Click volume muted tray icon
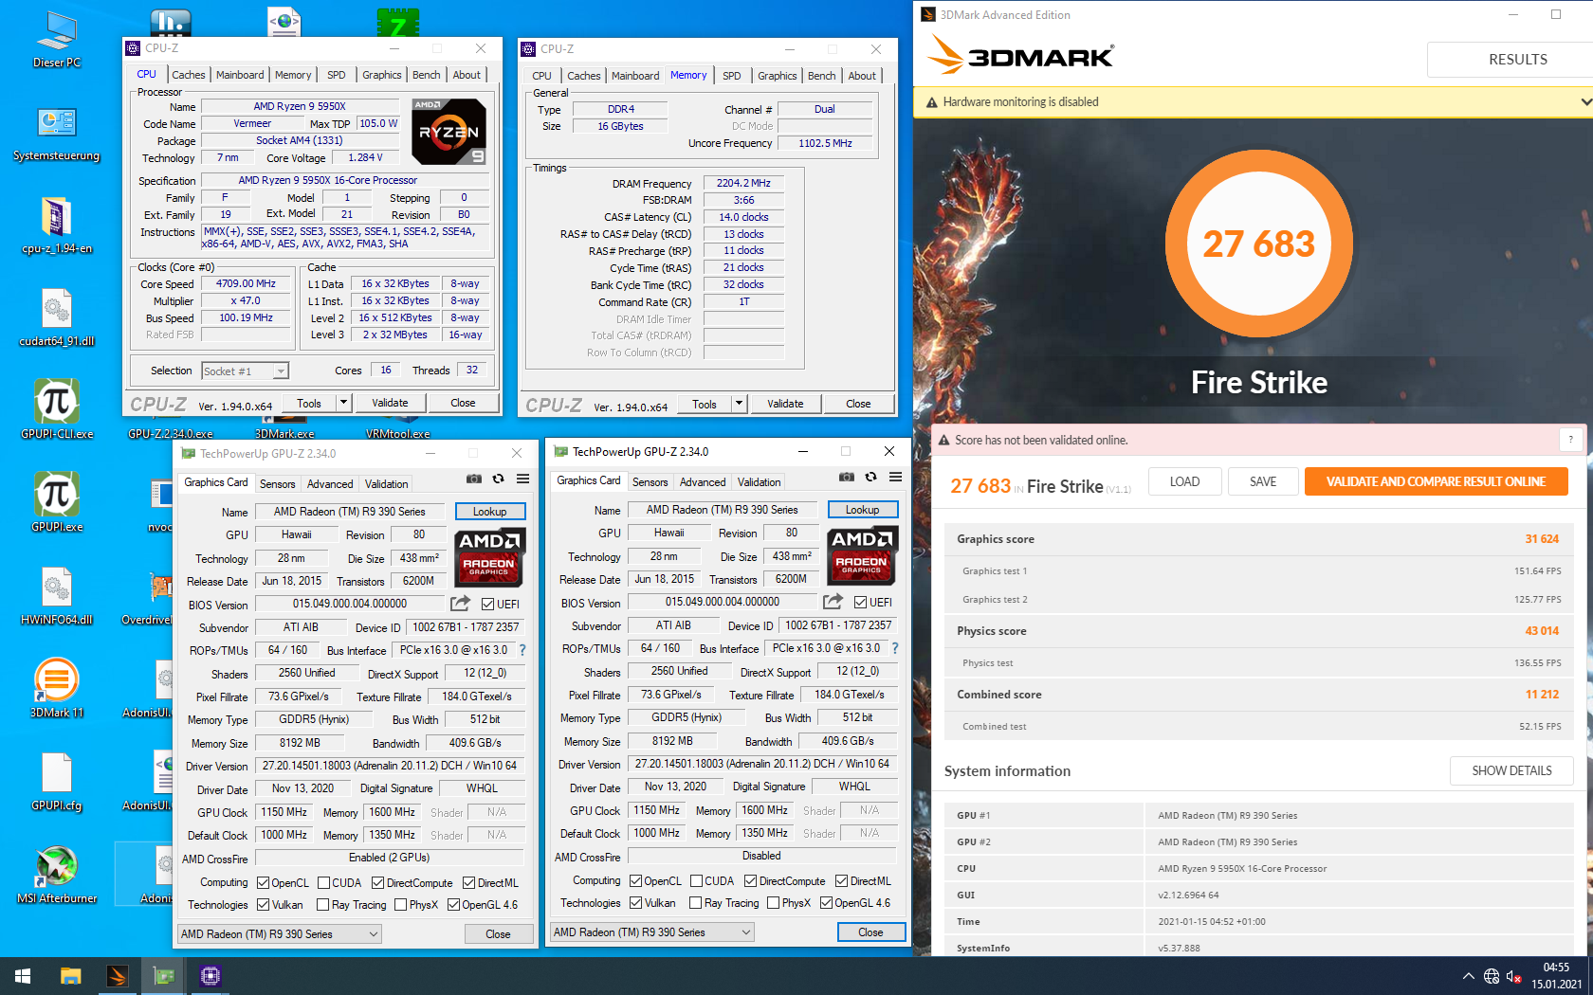 click(x=1513, y=976)
